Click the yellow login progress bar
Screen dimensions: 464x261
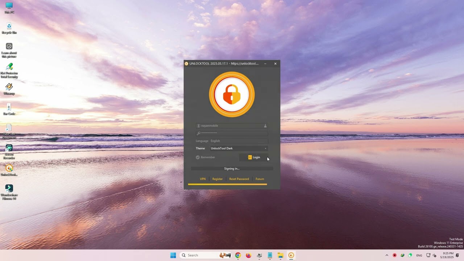pos(228,185)
